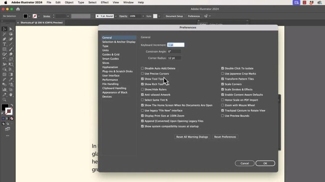This screenshot has width=325, height=182.
Task: Click graphic Style swatch in control bar
Action: (155, 16)
